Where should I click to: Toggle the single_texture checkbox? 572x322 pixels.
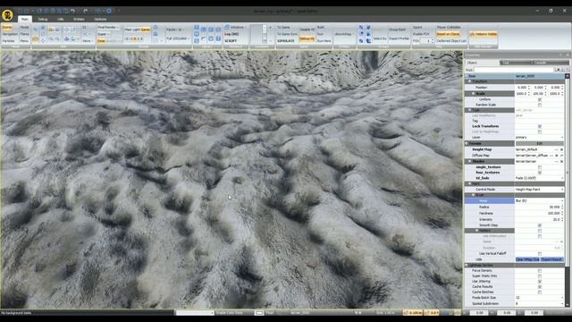(540, 167)
